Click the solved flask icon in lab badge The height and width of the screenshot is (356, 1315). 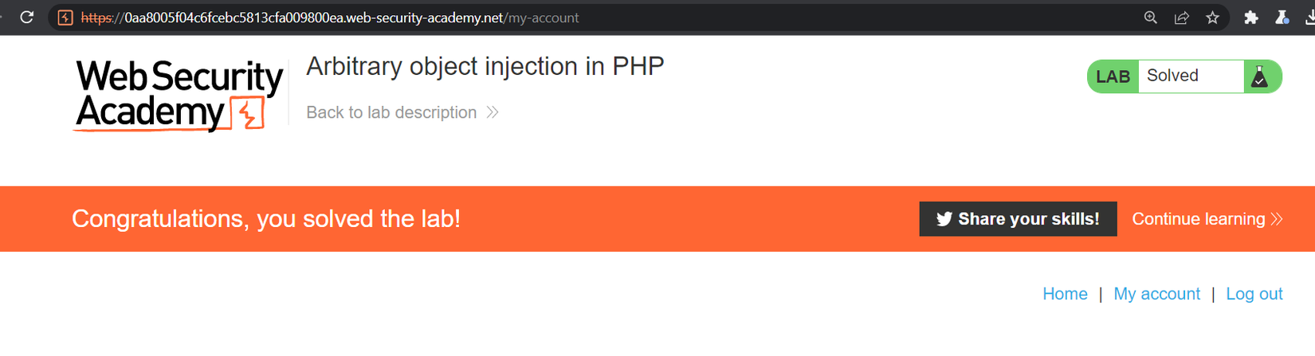pos(1260,76)
